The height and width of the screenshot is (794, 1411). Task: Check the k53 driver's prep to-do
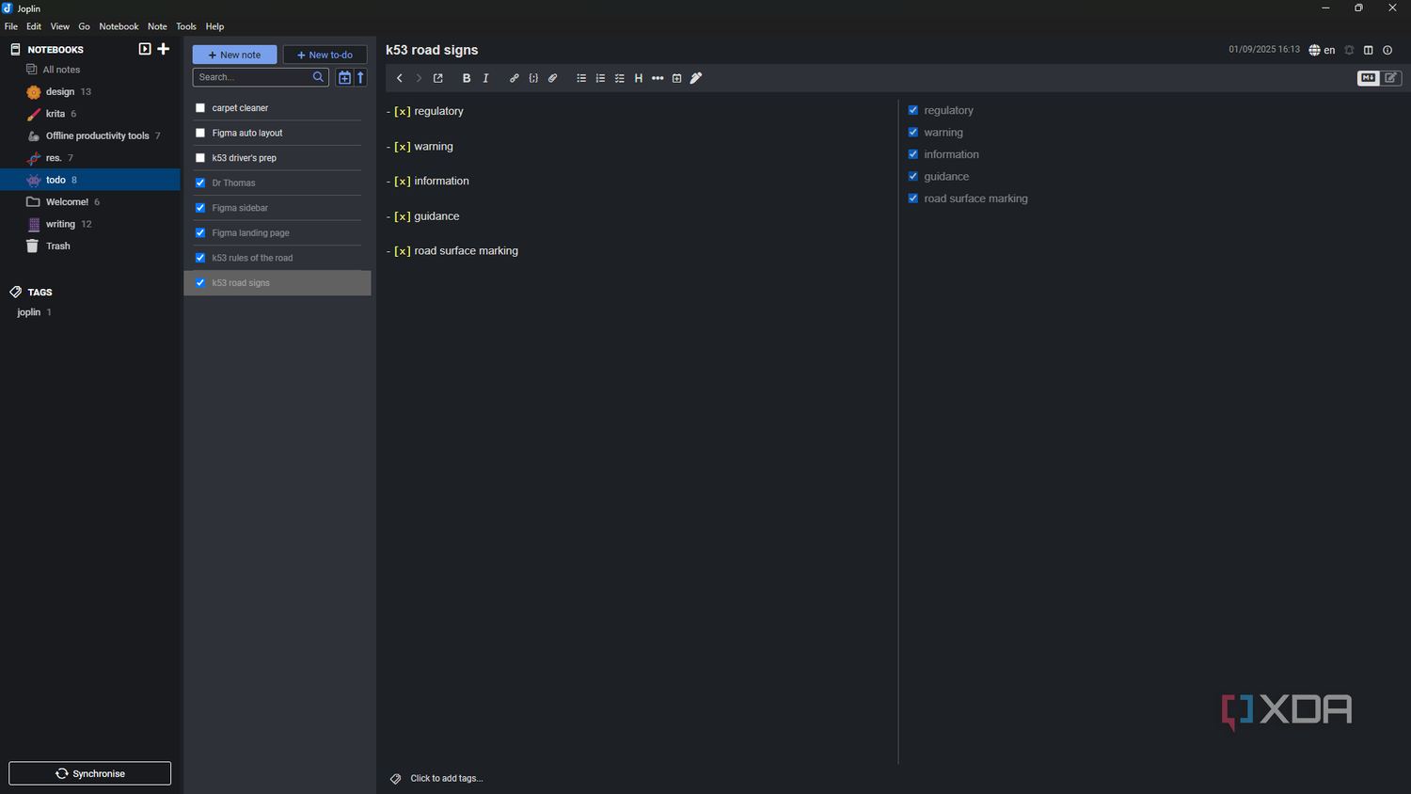(200, 158)
